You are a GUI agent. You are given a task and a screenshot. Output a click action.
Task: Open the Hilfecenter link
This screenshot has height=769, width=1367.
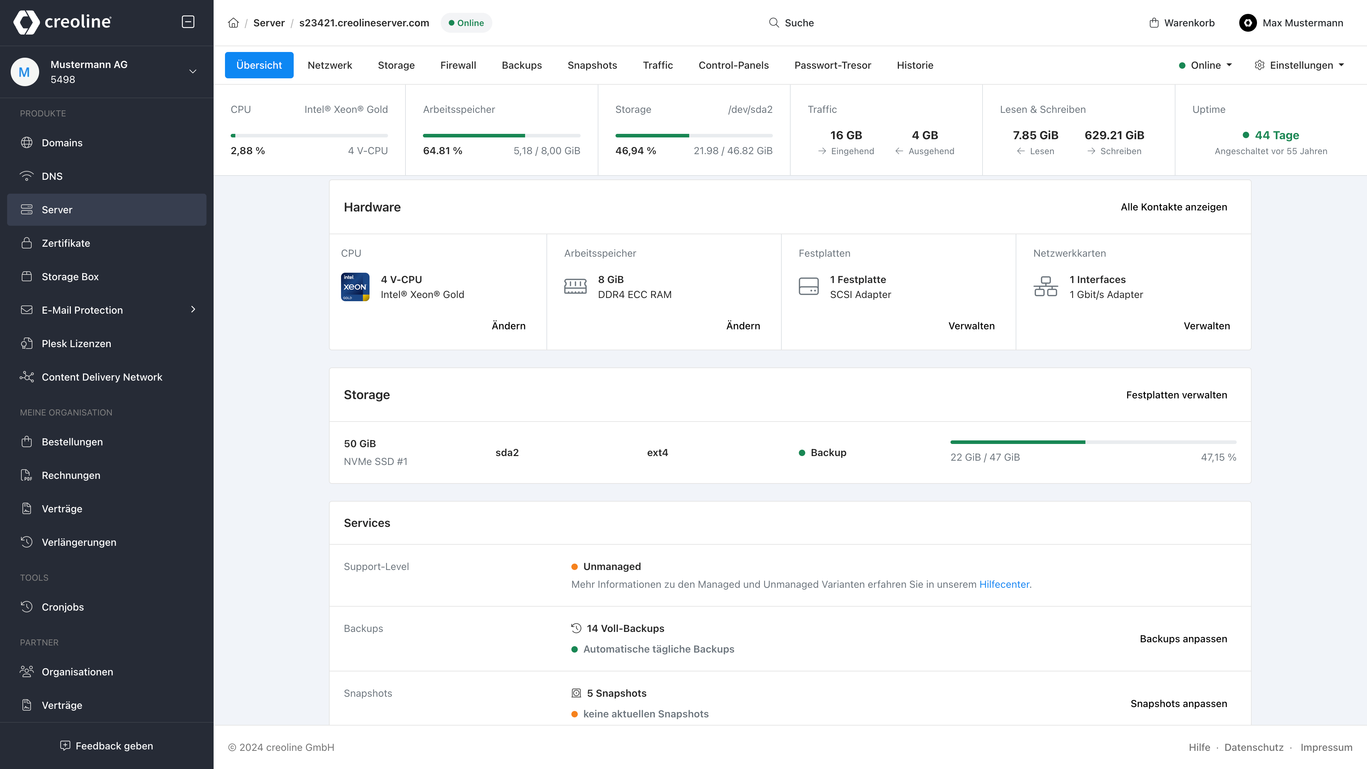click(1004, 584)
